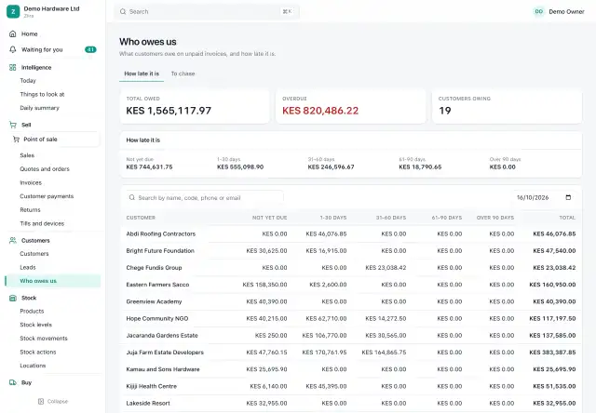
Task: Click the Collapse sidebar icon
Action: tap(41, 401)
